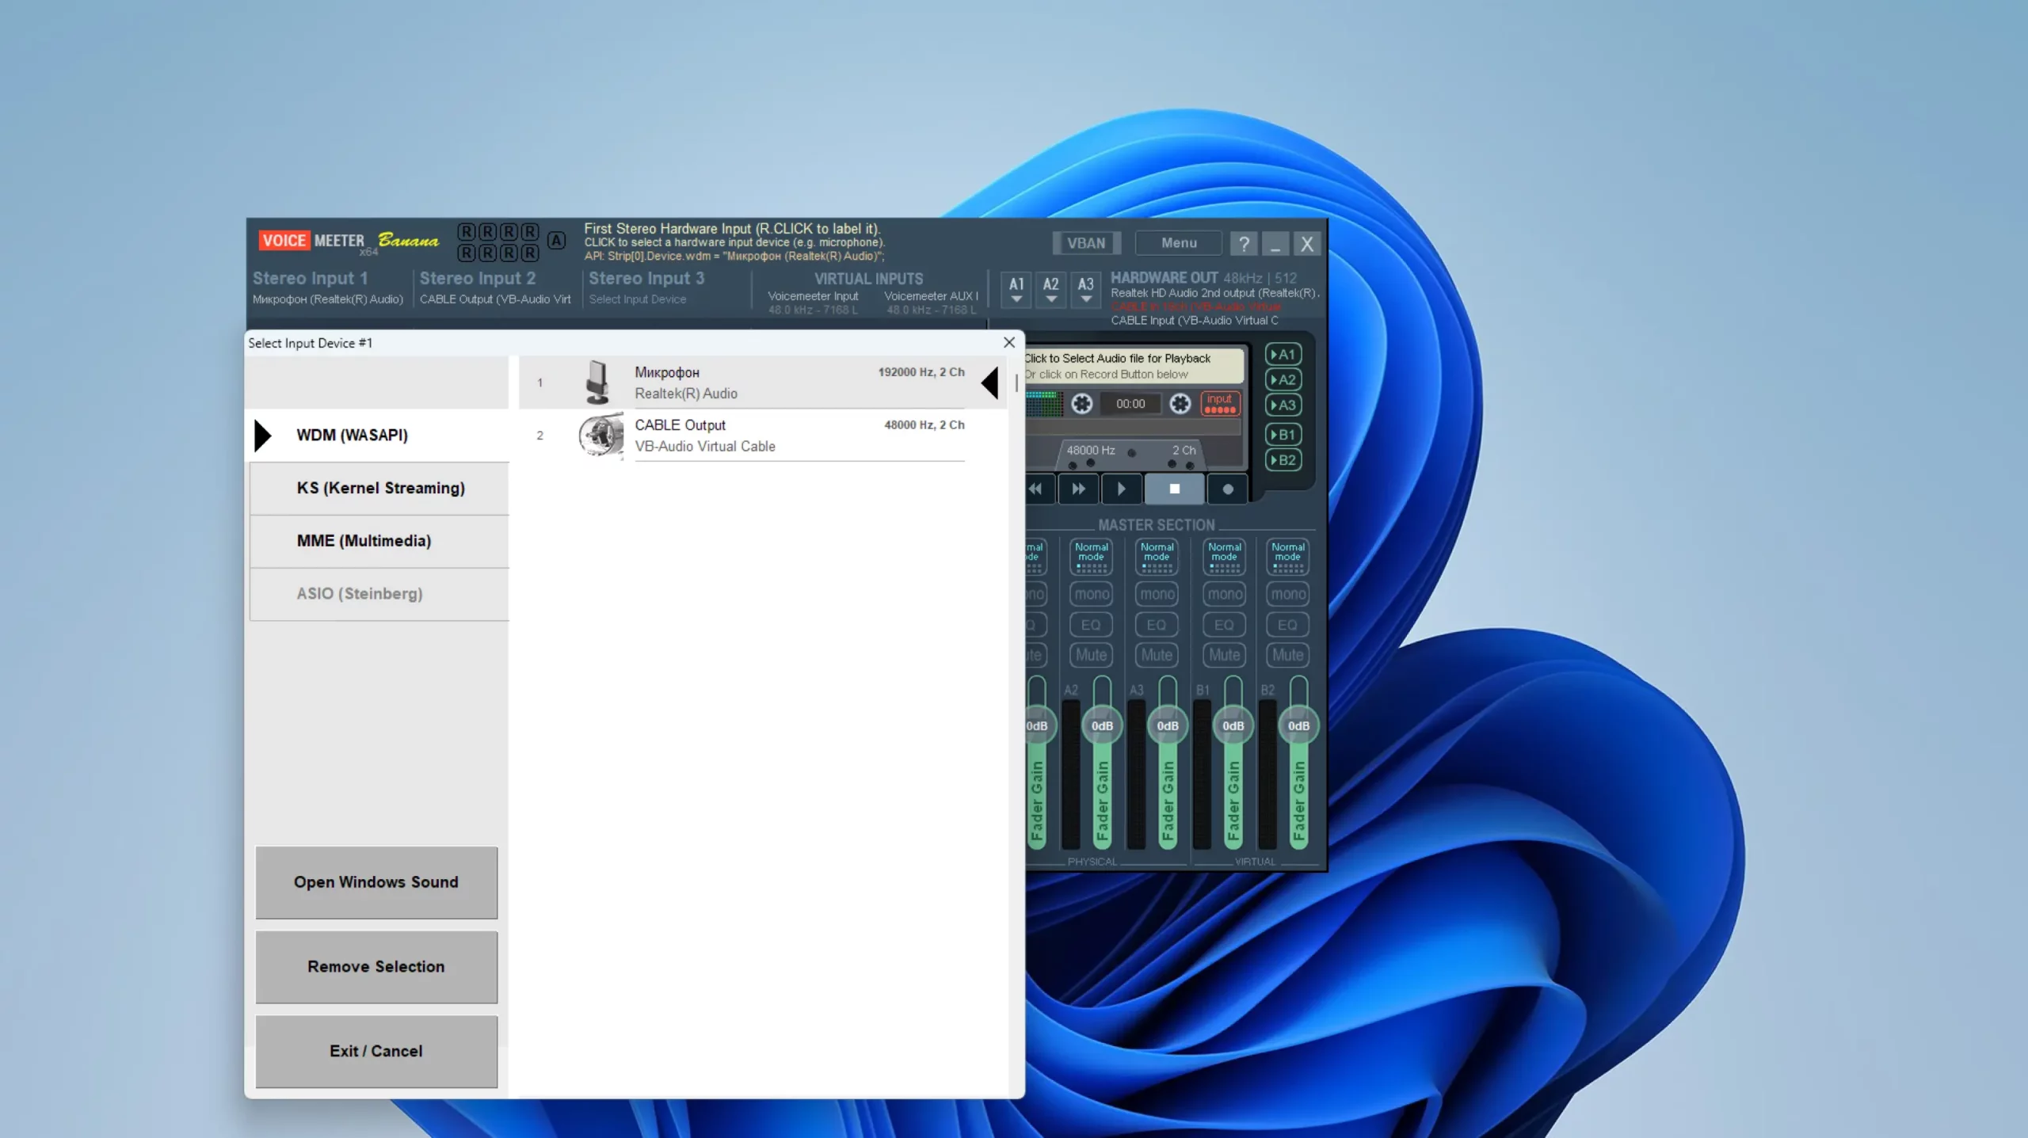Enable mono on the A3 bus
The image size is (2028, 1138).
point(1157,594)
